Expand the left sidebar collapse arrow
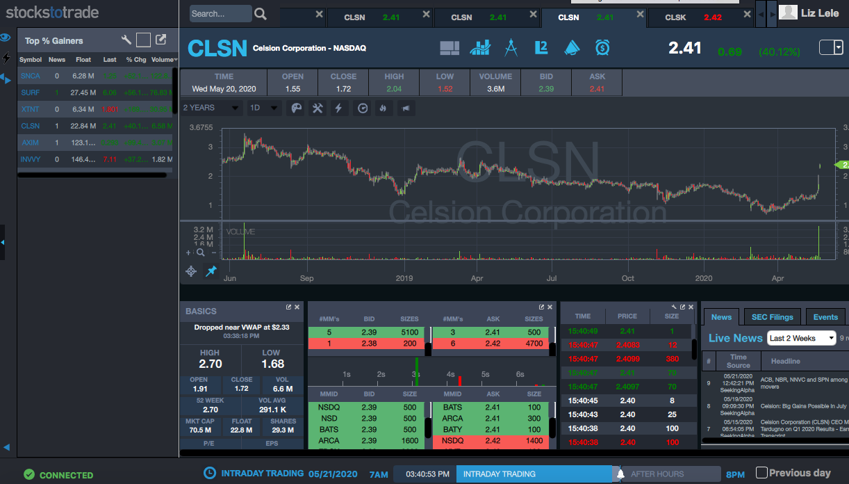 [x=3, y=242]
